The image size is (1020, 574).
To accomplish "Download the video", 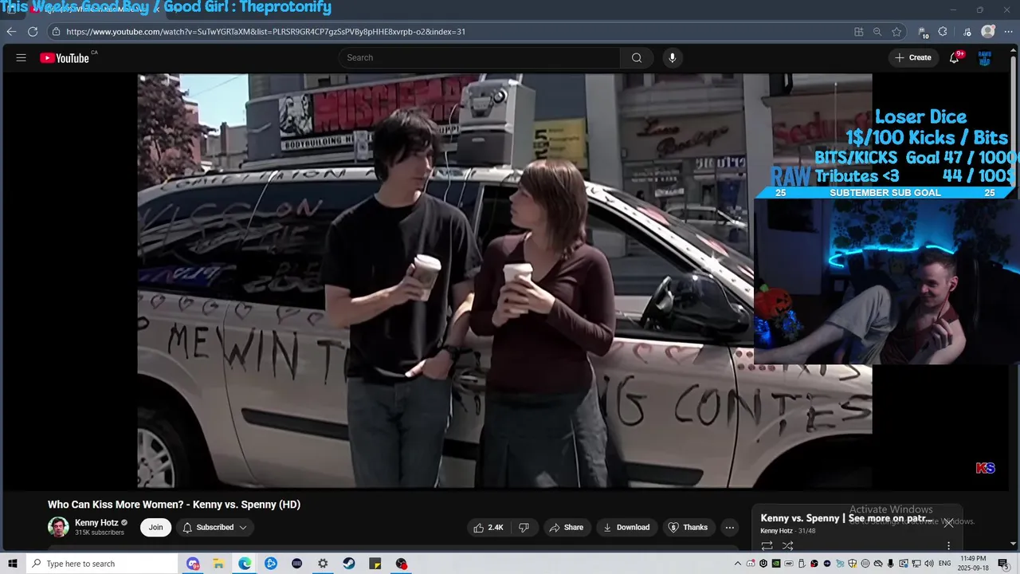I will (x=626, y=527).
